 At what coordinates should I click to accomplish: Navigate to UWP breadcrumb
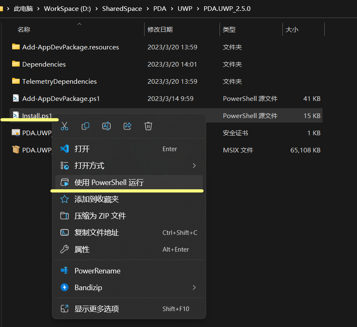[185, 9]
